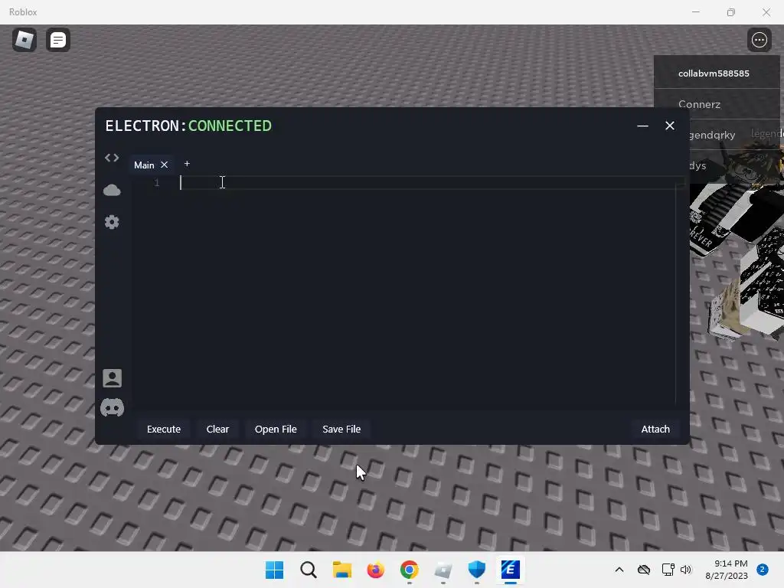This screenshot has width=784, height=588.
Task: Click the Attach button
Action: [655, 429]
